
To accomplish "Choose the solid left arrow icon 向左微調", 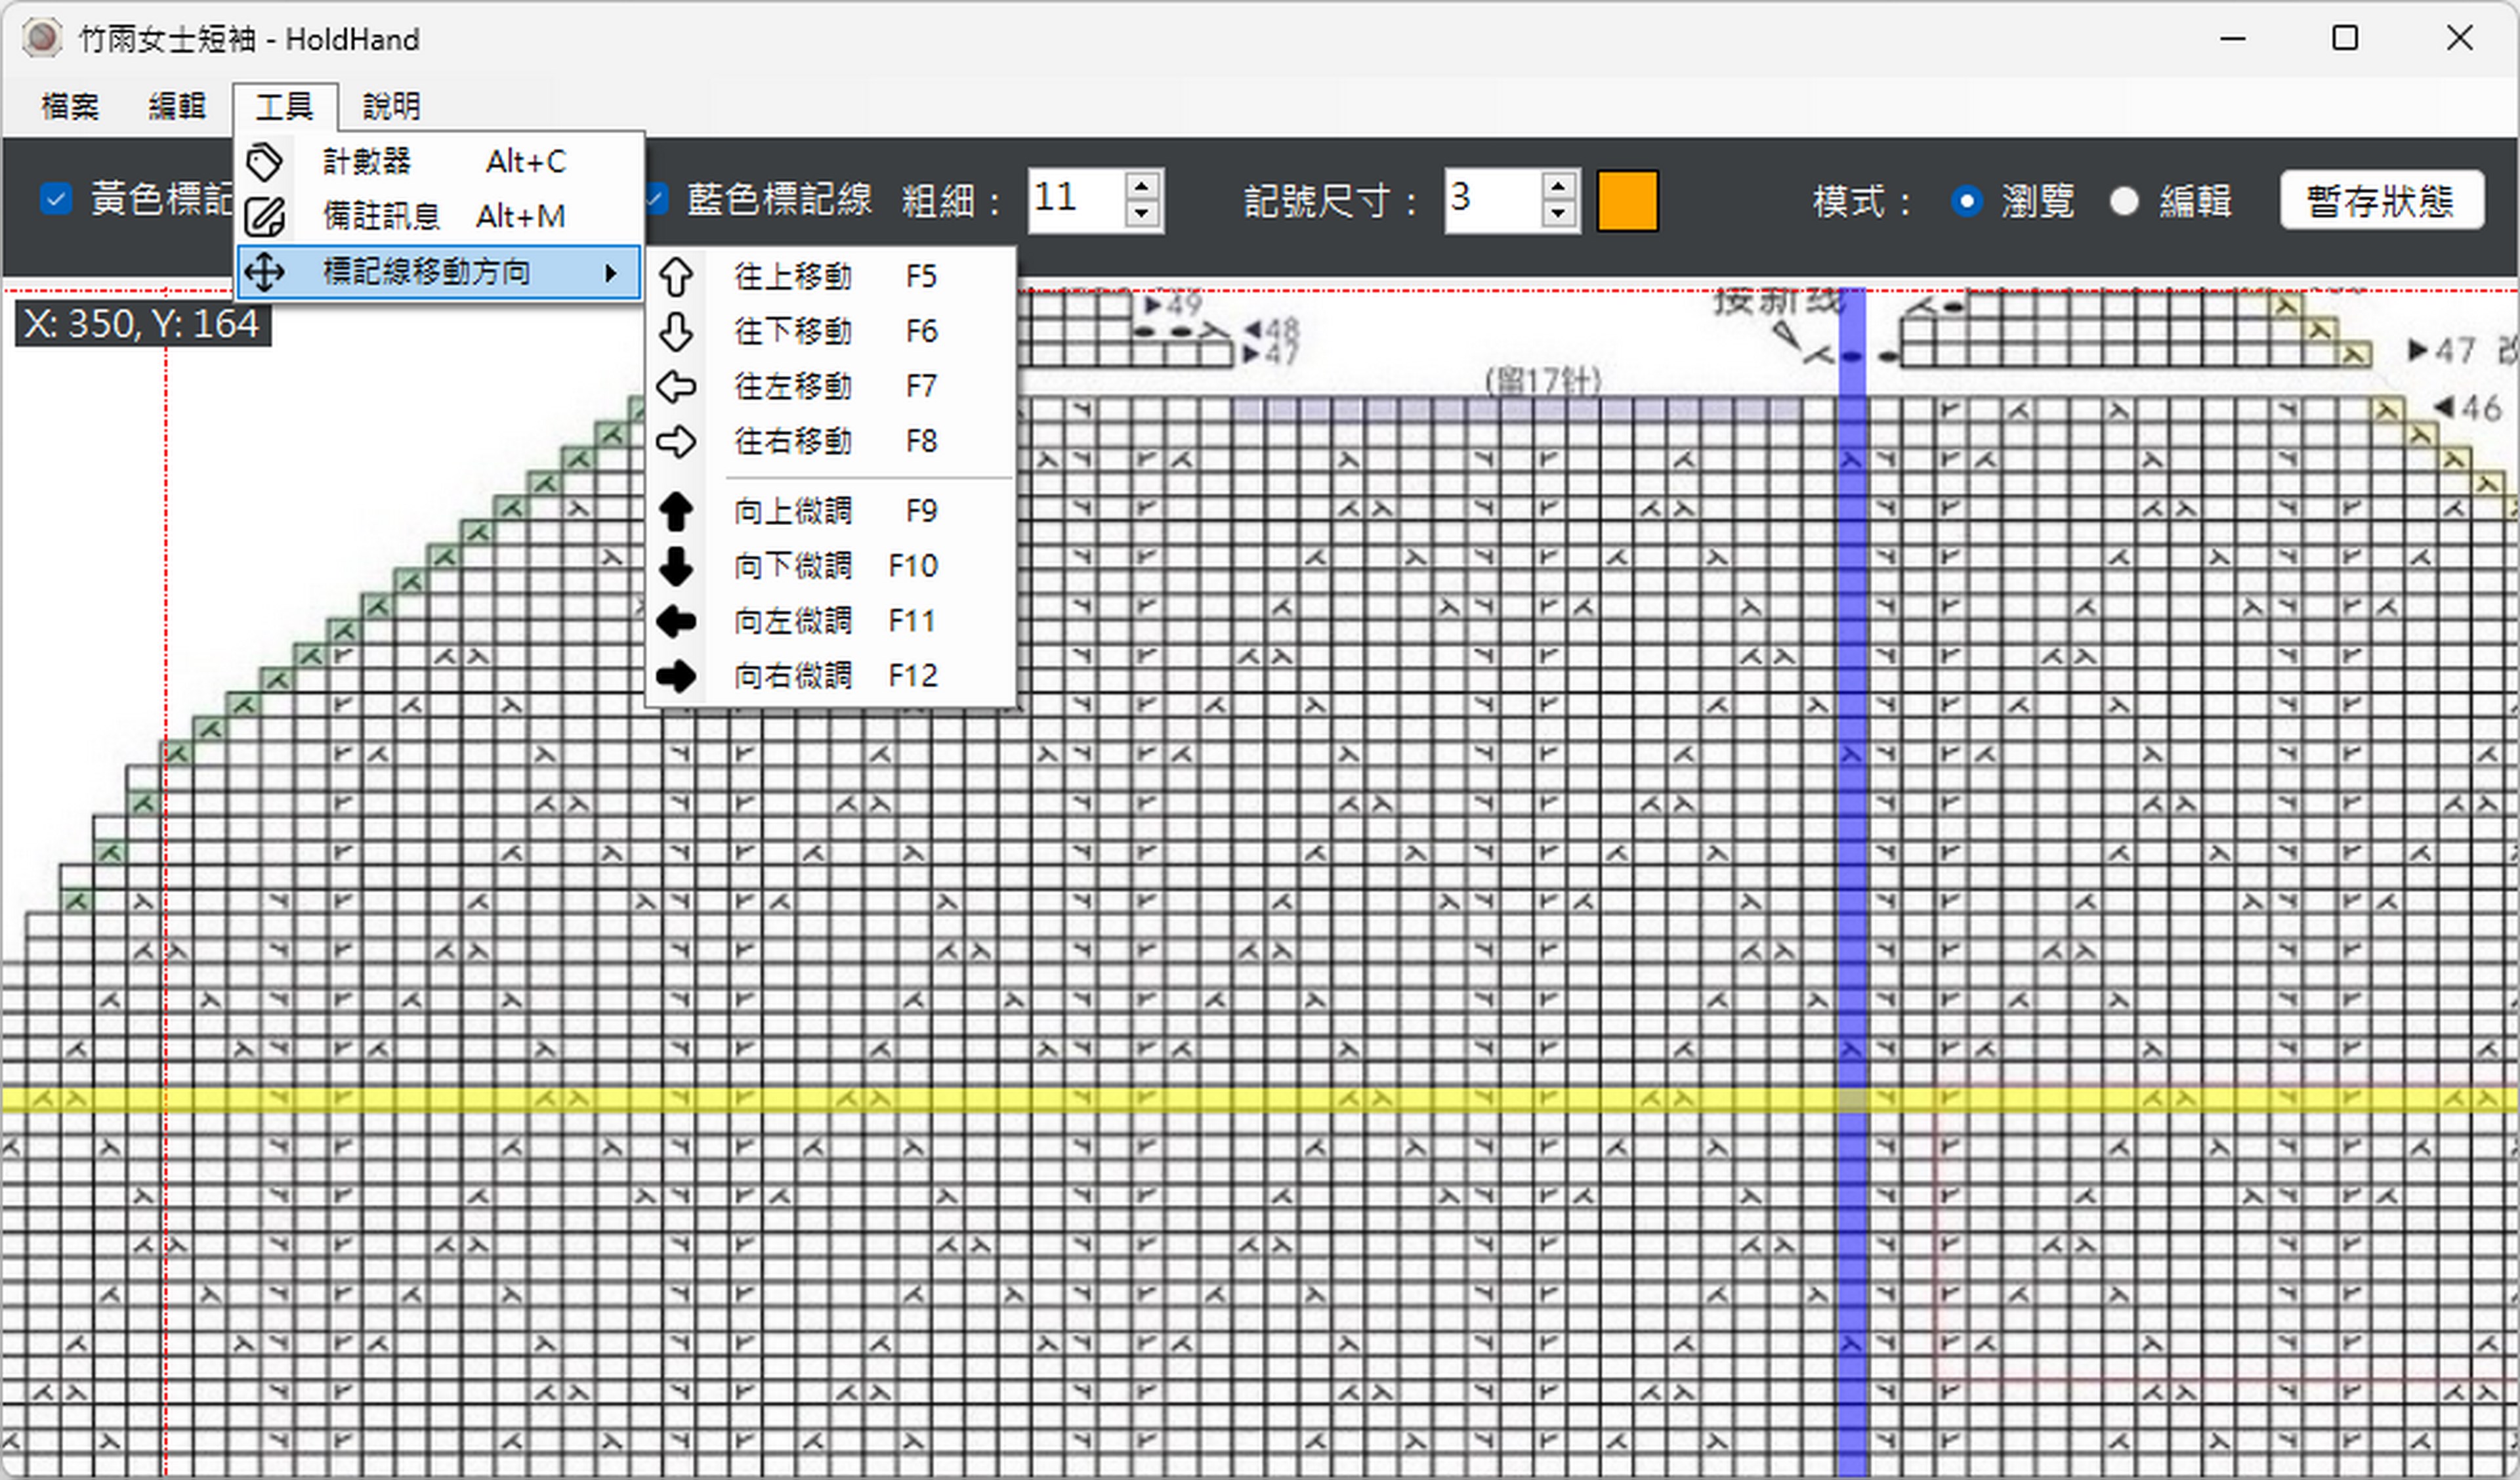I will pyautogui.click(x=676, y=621).
